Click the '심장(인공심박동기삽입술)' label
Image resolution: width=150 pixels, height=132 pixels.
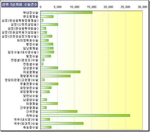20,32
